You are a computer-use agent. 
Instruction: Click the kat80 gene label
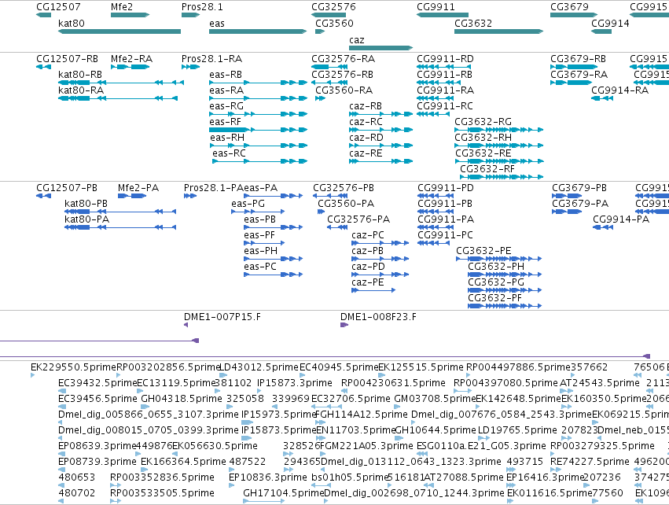pyautogui.click(x=72, y=23)
